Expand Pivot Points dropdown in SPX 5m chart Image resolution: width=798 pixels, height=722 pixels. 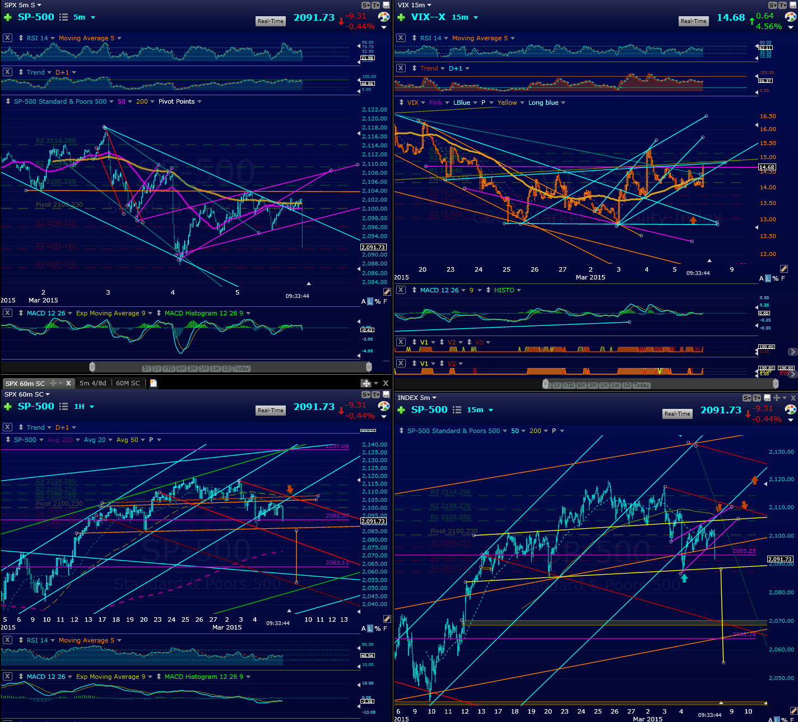[x=199, y=102]
